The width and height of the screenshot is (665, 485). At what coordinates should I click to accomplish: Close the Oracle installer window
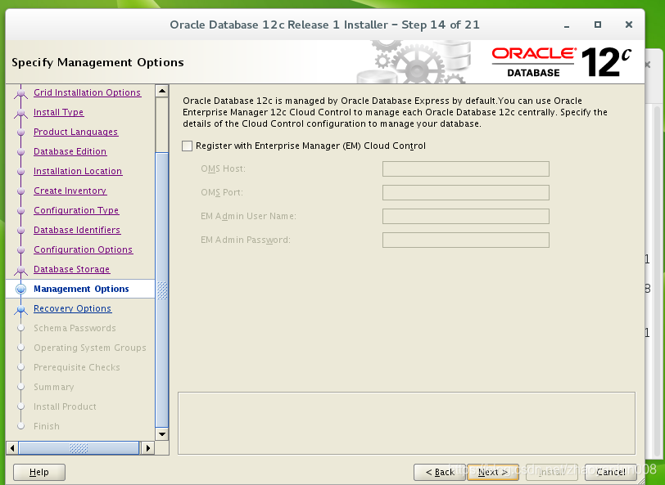[x=629, y=25]
